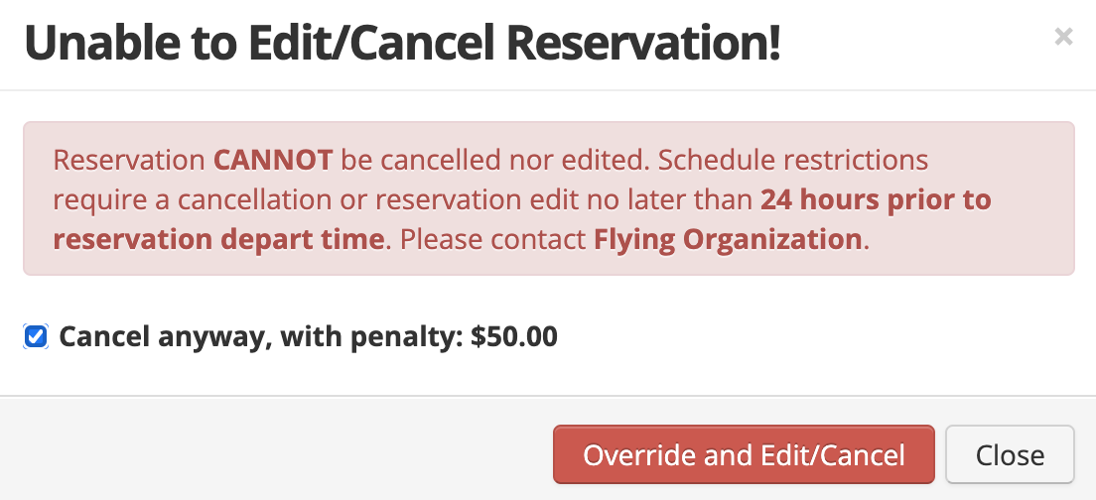This screenshot has width=1096, height=500.
Task: Click the red Override and Edit/Cancel button
Action: point(744,454)
